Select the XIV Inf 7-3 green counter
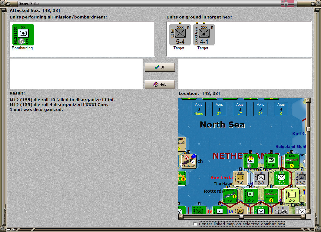The height and width of the screenshot is (232, 321). (281, 179)
